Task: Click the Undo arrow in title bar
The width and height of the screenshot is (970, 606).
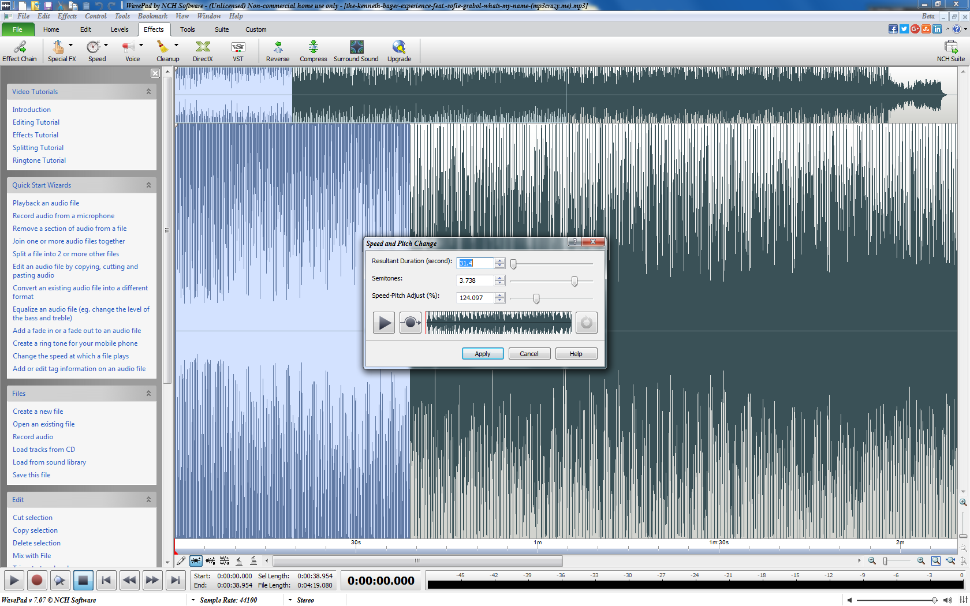Action: pyautogui.click(x=99, y=5)
